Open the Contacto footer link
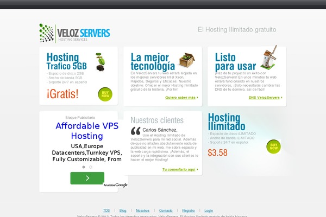This screenshot has width=326, height=217. coord(166,210)
